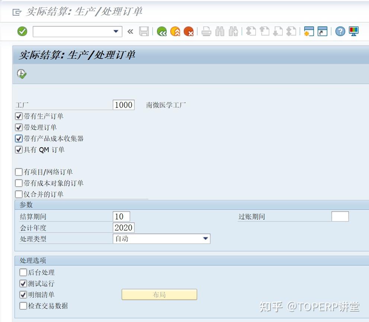Click the left-pointing collapse chevron in toolbar

coord(130,31)
